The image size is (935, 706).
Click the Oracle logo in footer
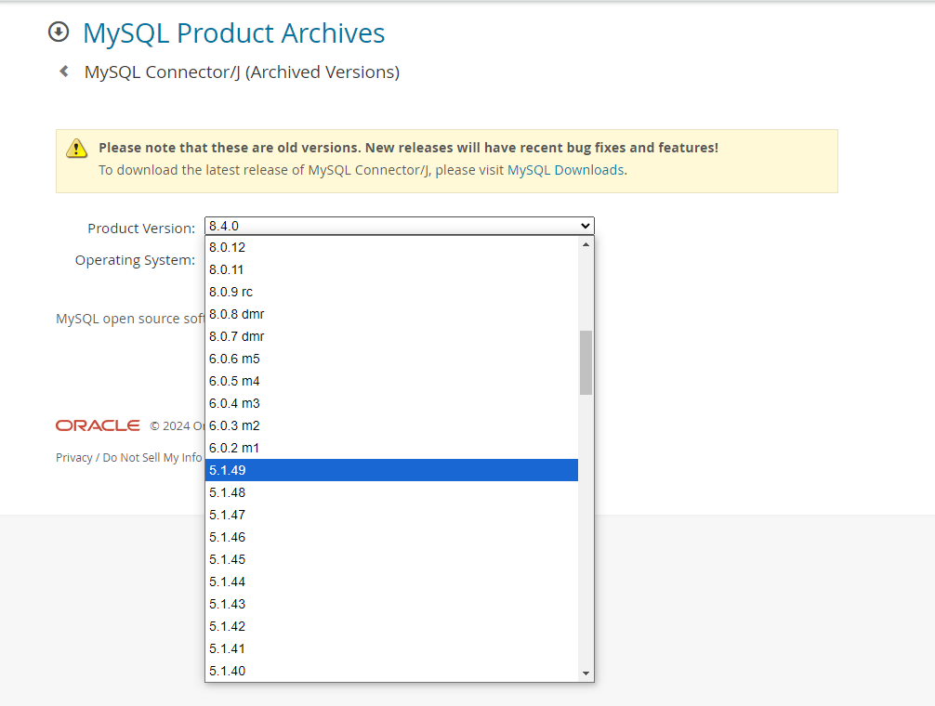(98, 425)
